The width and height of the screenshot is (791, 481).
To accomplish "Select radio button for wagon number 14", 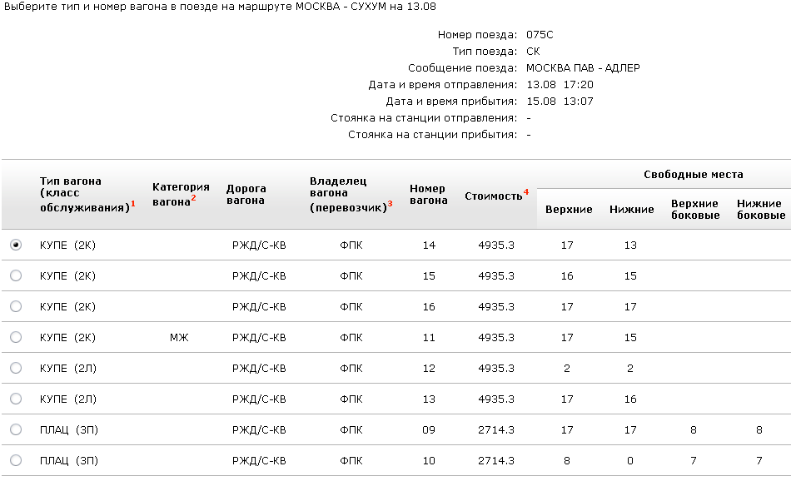I will tap(15, 245).
